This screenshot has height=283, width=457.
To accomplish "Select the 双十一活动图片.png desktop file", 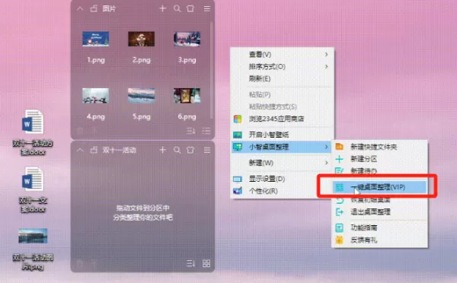I will pos(33,250).
